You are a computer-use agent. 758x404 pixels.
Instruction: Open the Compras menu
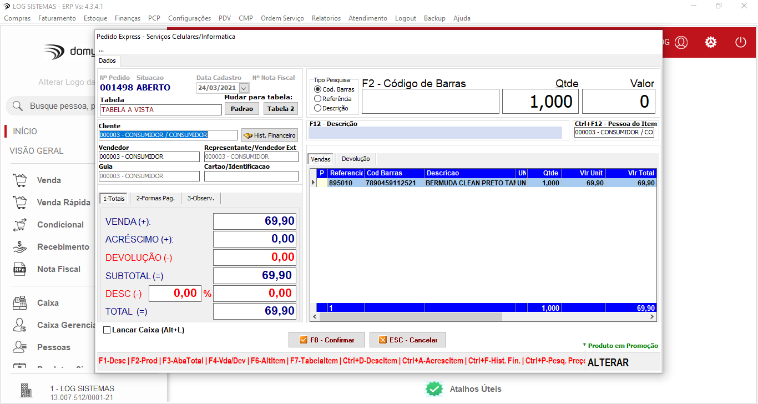[x=17, y=18]
